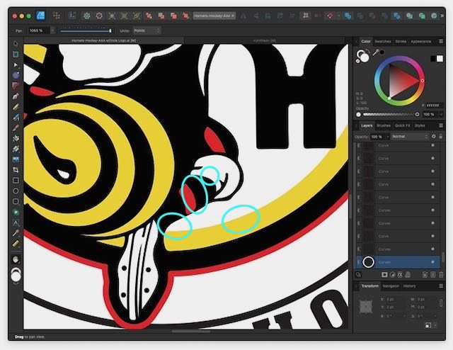
Task: Select the Pen tool
Action: pos(16,96)
